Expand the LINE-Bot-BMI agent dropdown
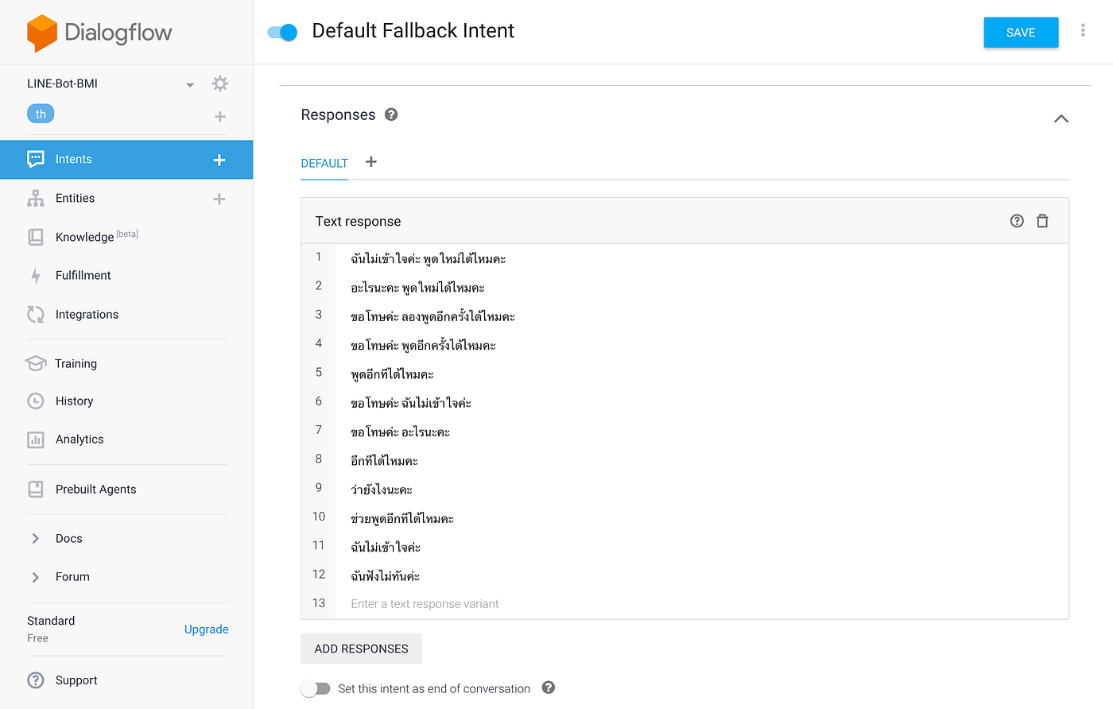The height and width of the screenshot is (709, 1113). tap(189, 83)
